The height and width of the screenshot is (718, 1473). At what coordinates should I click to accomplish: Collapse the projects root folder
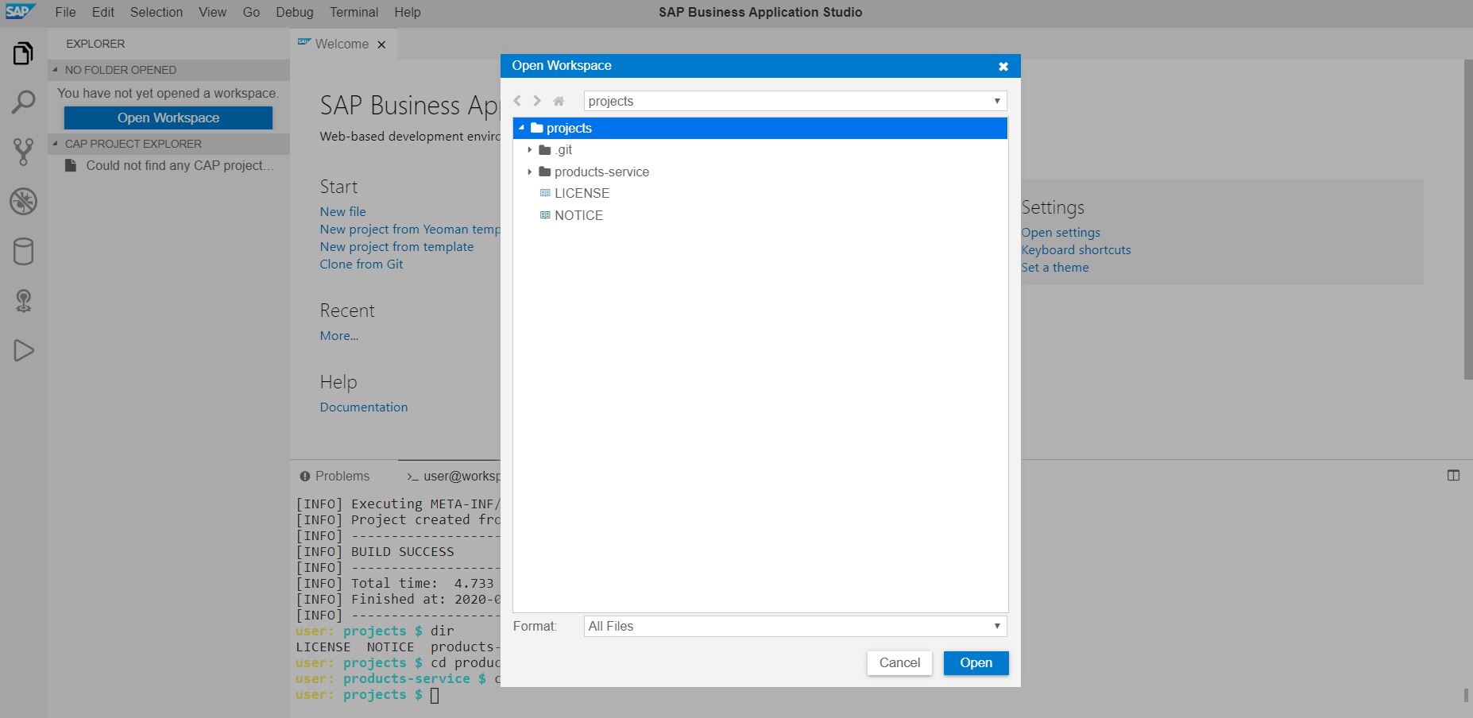tap(522, 128)
